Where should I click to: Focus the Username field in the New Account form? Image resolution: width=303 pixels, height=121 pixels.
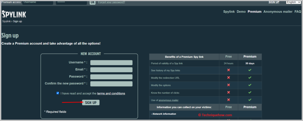click(111, 63)
